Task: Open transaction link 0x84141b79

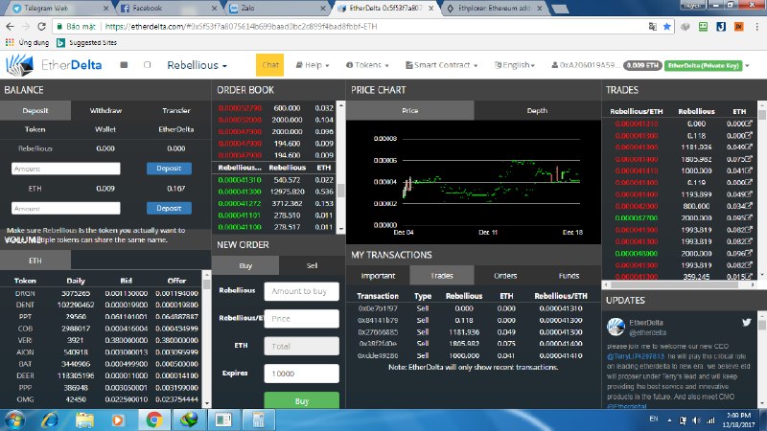Action: click(x=378, y=320)
